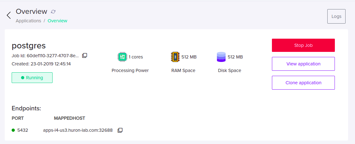The image size is (355, 144).
Task: Copy the mapped host address
Action: tap(120, 130)
